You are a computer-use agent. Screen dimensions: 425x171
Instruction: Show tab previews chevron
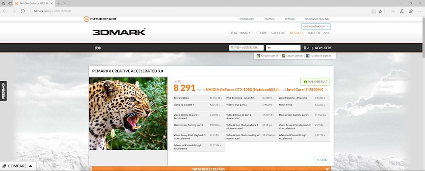tap(65, 3)
